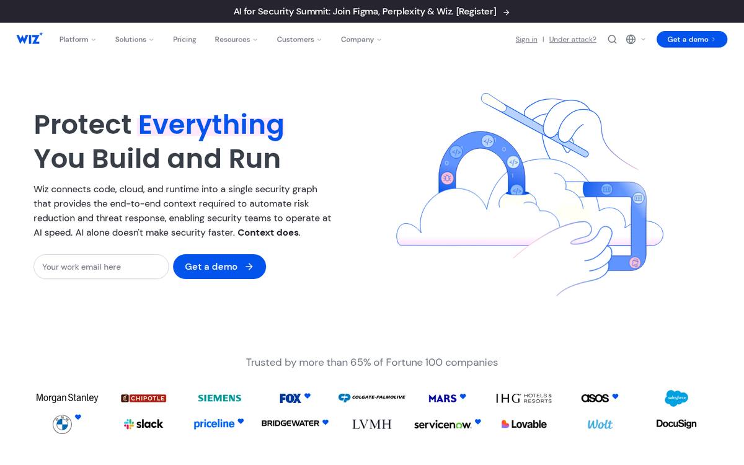744x465 pixels.
Task: Click the Siemens logo
Action: tap(219, 398)
